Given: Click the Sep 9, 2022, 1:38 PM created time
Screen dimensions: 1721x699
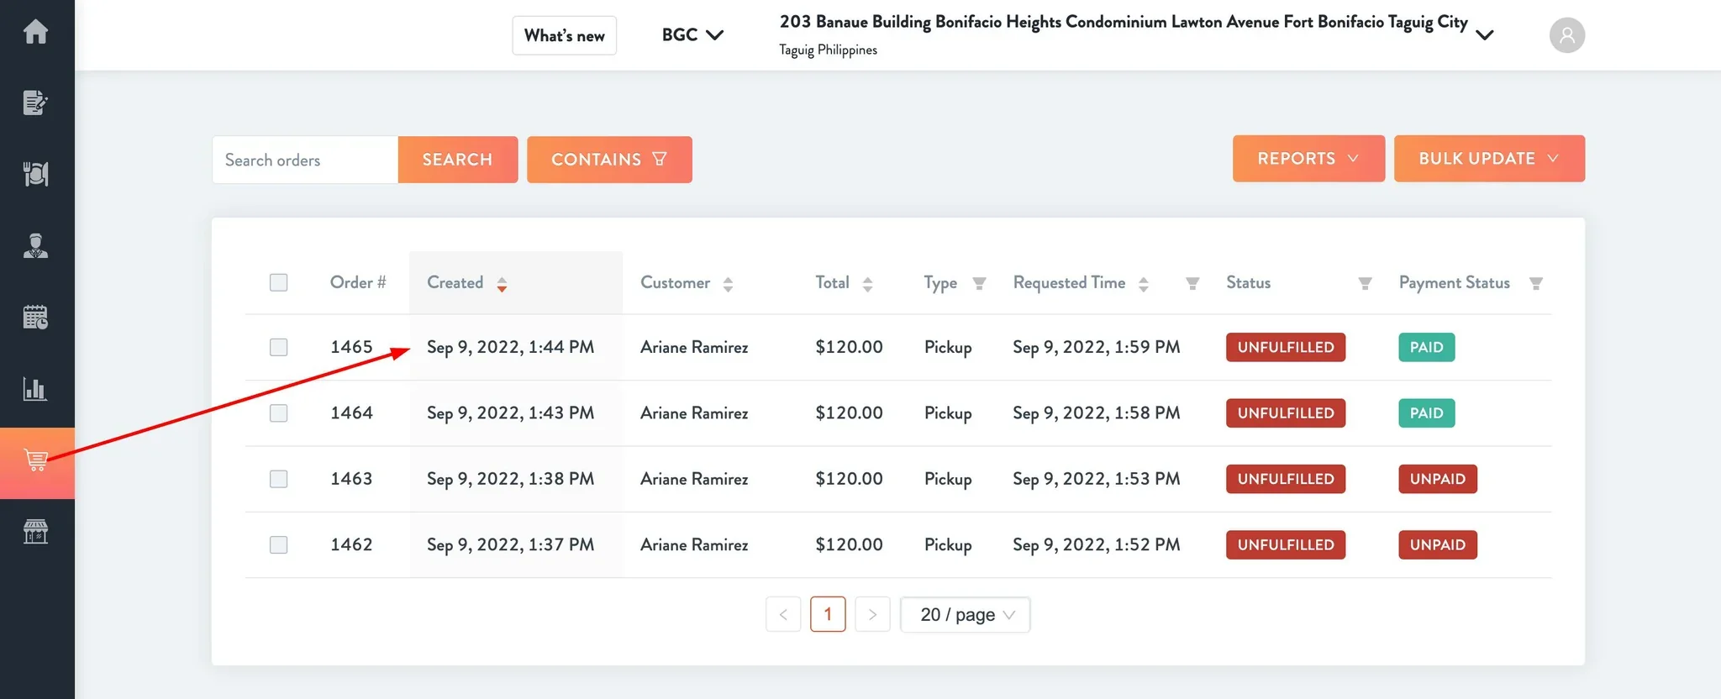Looking at the screenshot, I should click(x=510, y=479).
